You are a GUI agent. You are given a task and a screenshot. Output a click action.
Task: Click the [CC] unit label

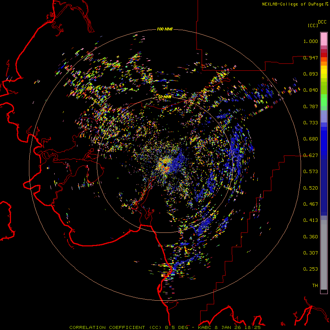[313, 25]
